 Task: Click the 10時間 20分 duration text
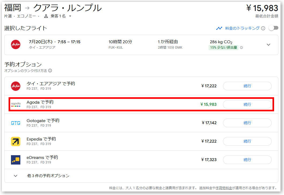coord(120,42)
